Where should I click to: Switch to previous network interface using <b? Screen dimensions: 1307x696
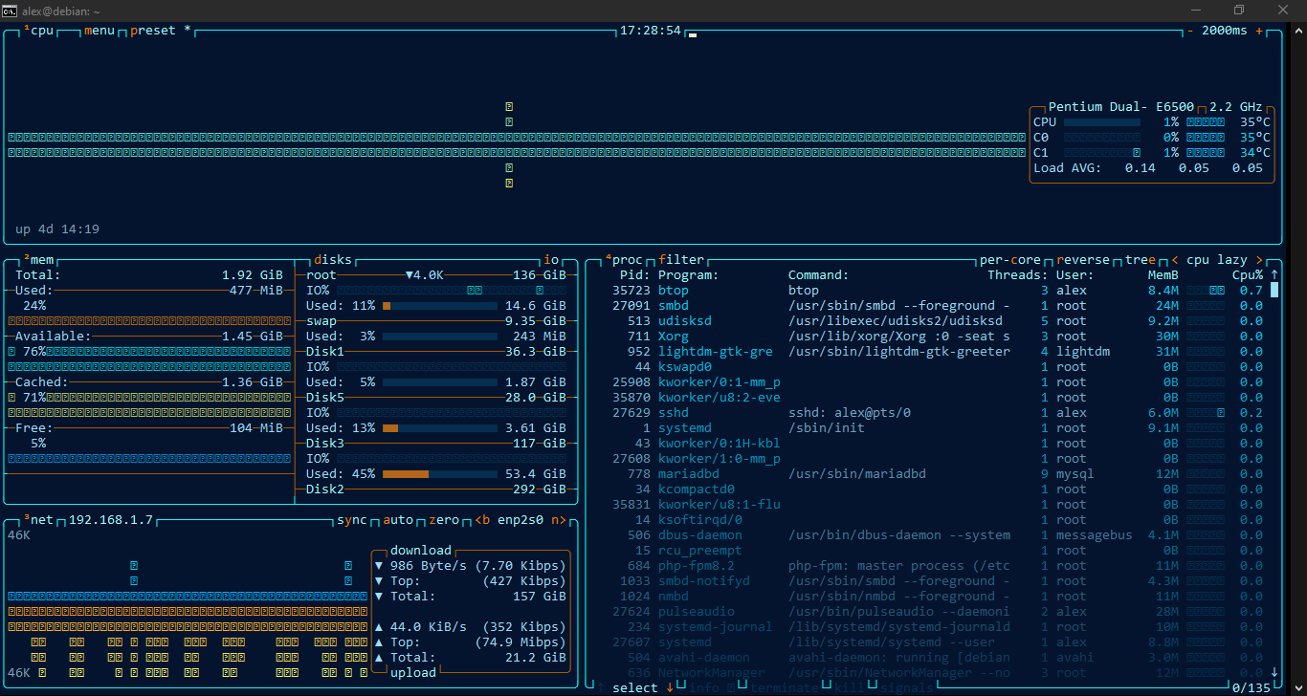coord(483,520)
